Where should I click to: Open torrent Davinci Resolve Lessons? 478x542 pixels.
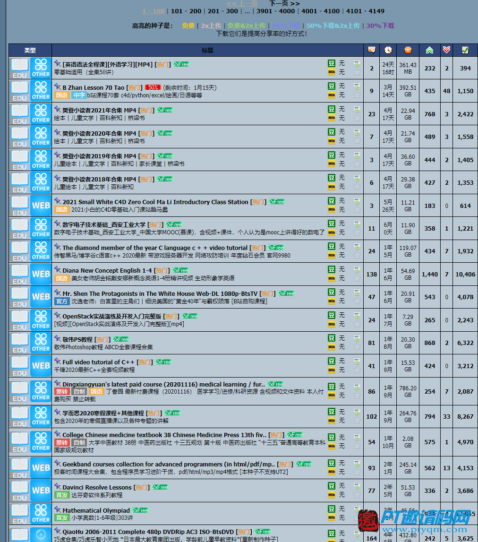point(97,487)
